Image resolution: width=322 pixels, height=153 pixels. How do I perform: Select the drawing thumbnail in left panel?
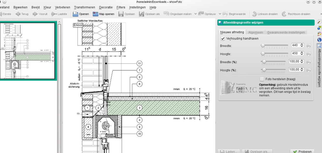tap(27, 51)
